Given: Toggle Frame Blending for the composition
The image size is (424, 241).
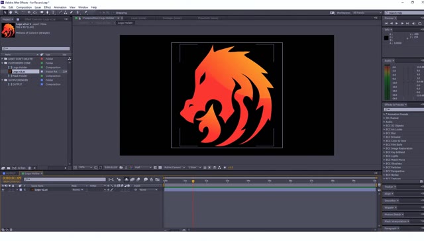Looking at the screenshot, I should tap(132, 179).
